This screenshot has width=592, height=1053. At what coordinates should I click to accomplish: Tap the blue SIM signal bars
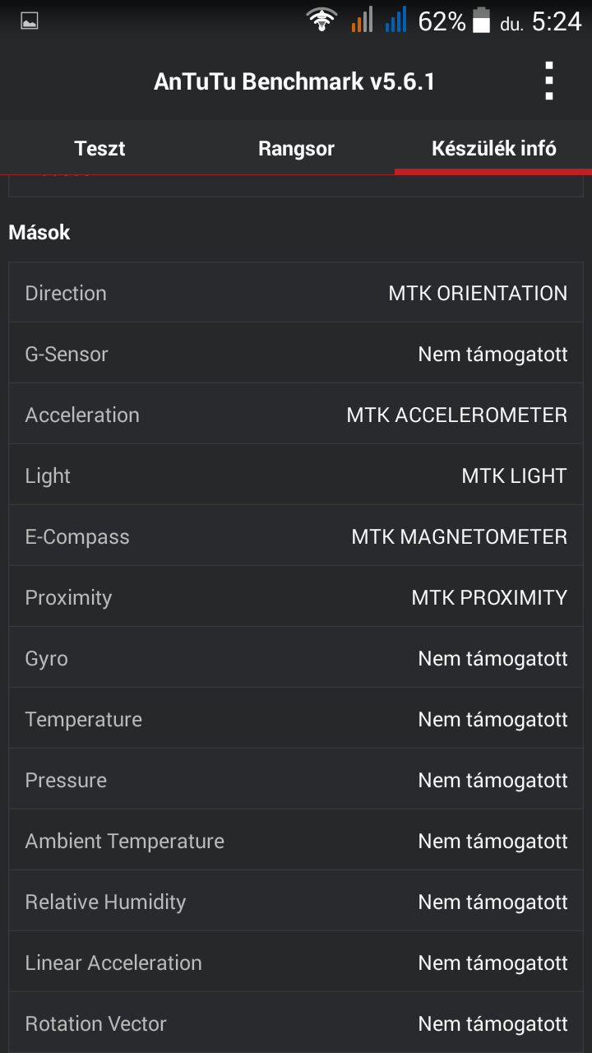396,21
